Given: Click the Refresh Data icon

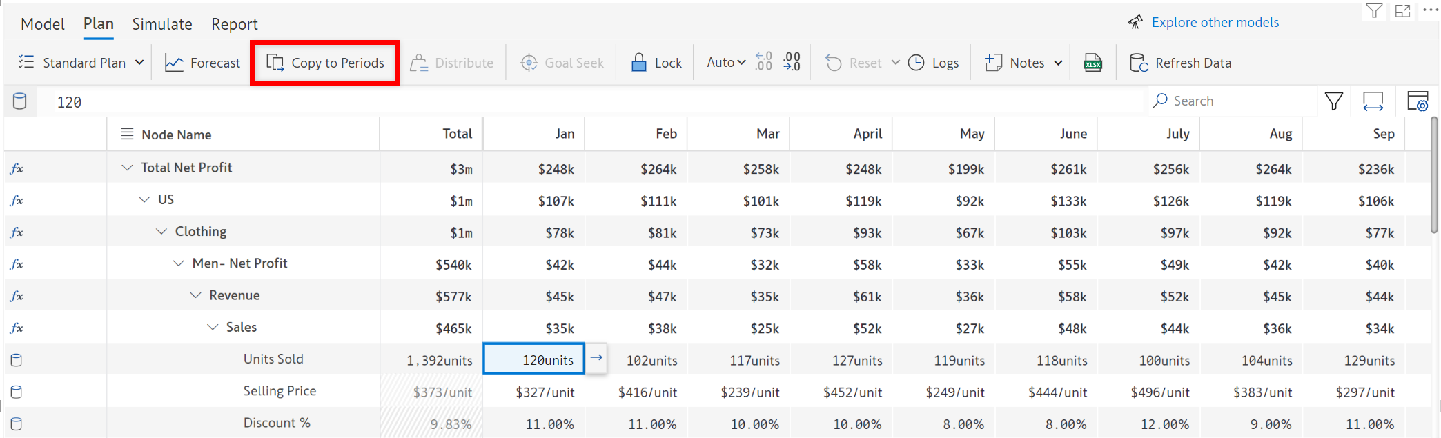Looking at the screenshot, I should coord(1138,63).
